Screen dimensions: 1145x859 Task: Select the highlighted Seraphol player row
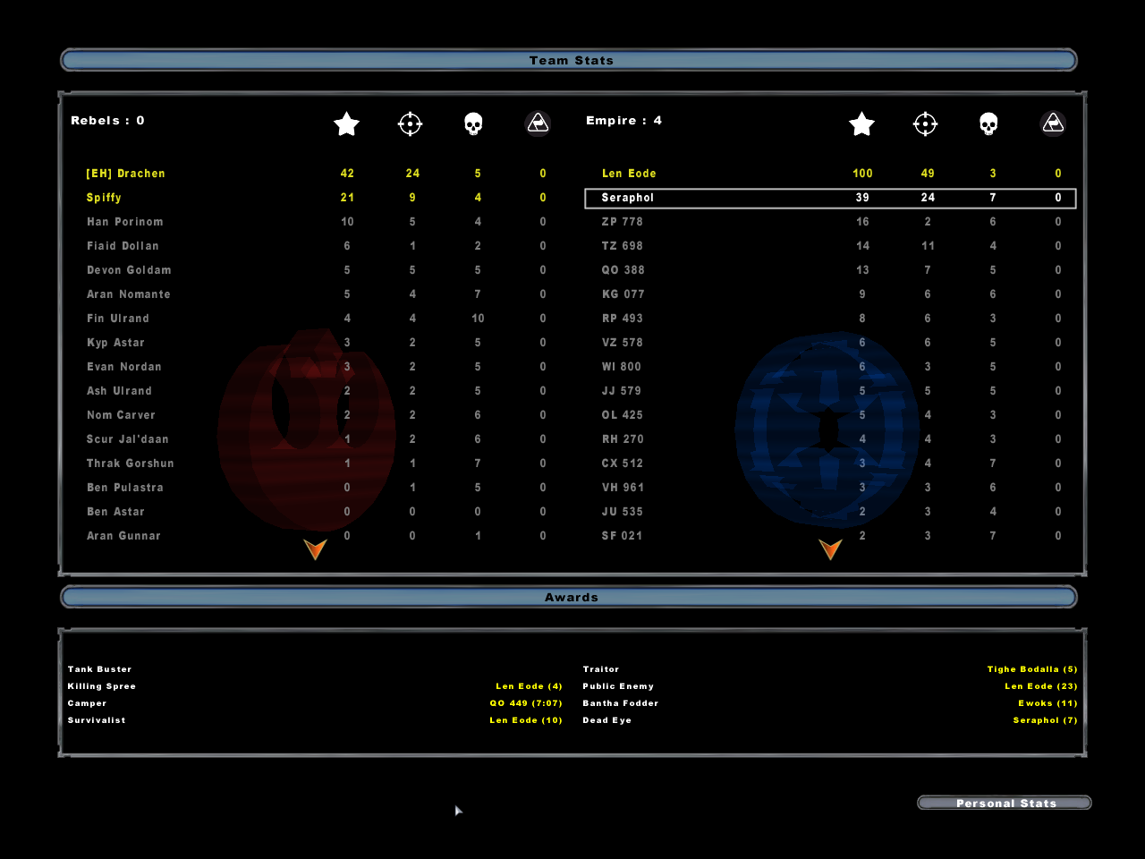pos(830,198)
